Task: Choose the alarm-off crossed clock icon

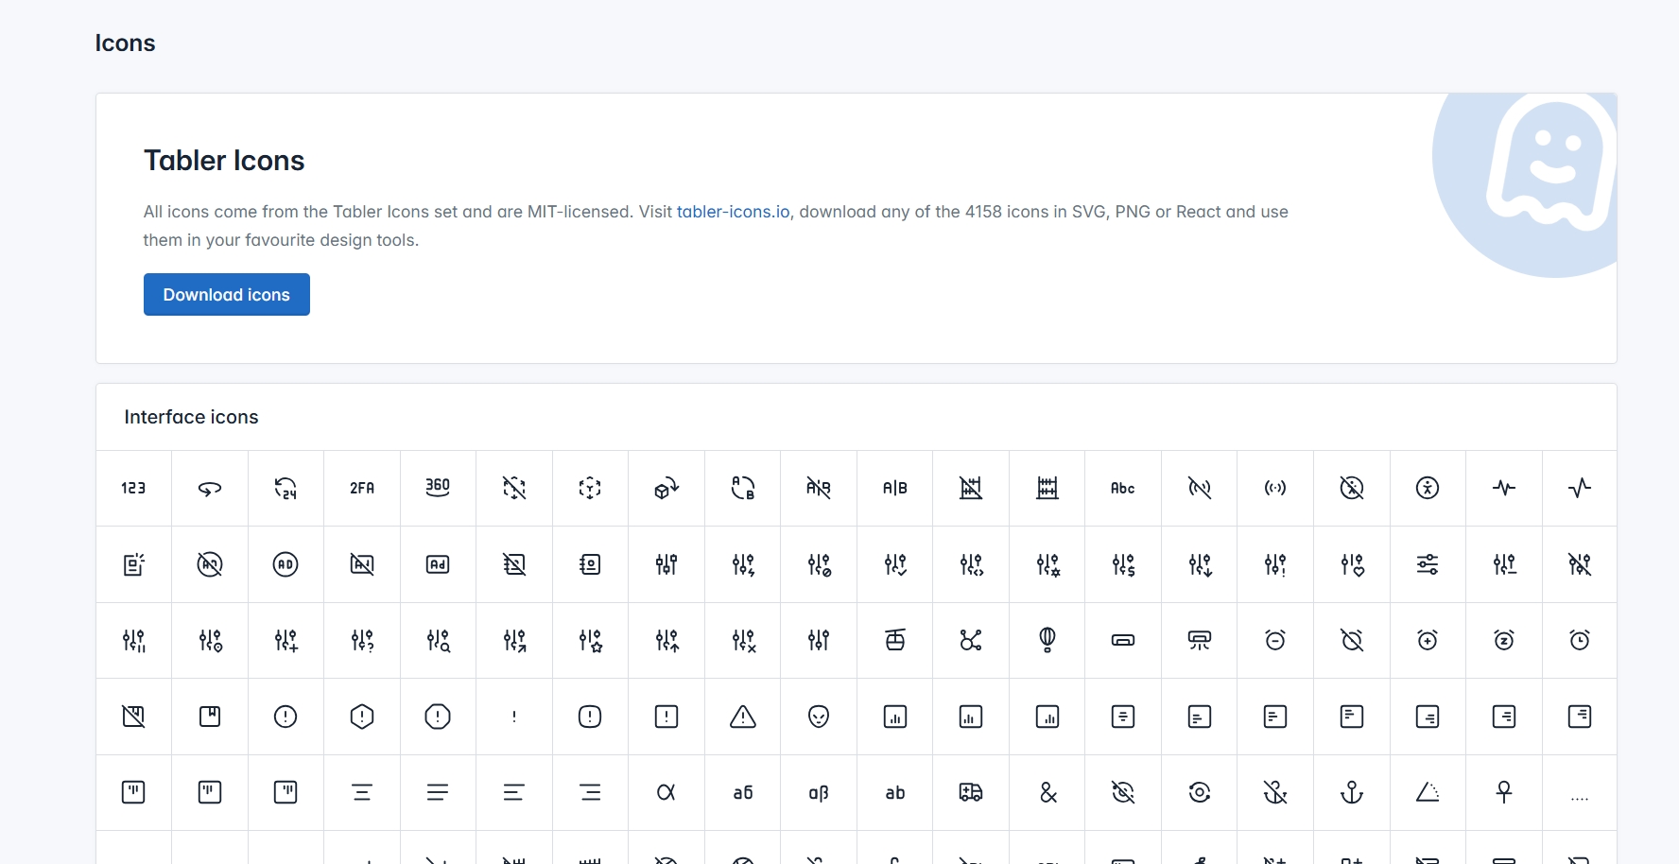Action: tap(1352, 640)
